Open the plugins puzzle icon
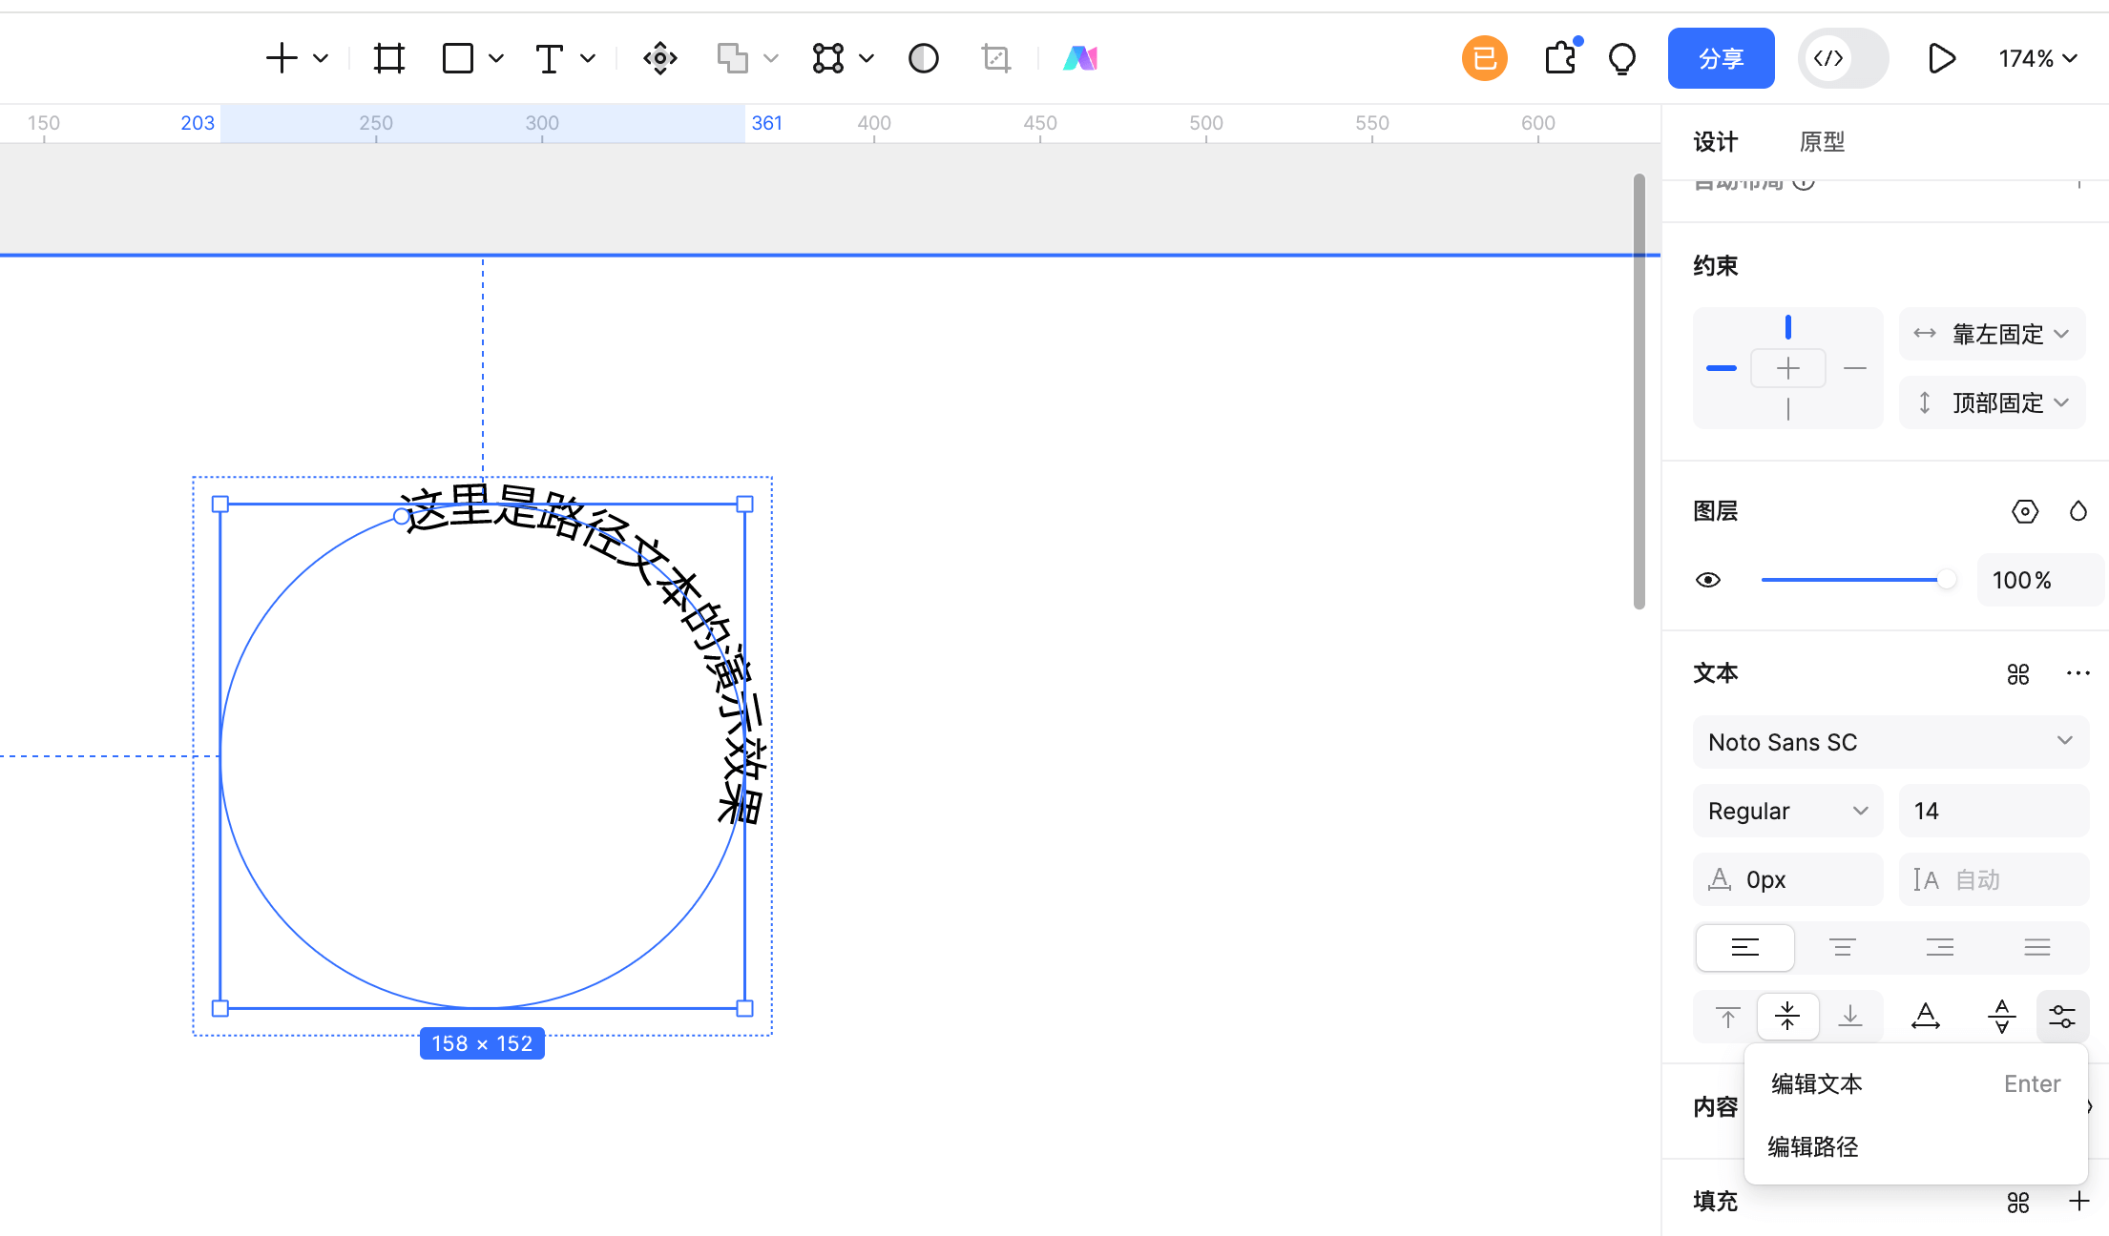The width and height of the screenshot is (2109, 1236). (1560, 58)
